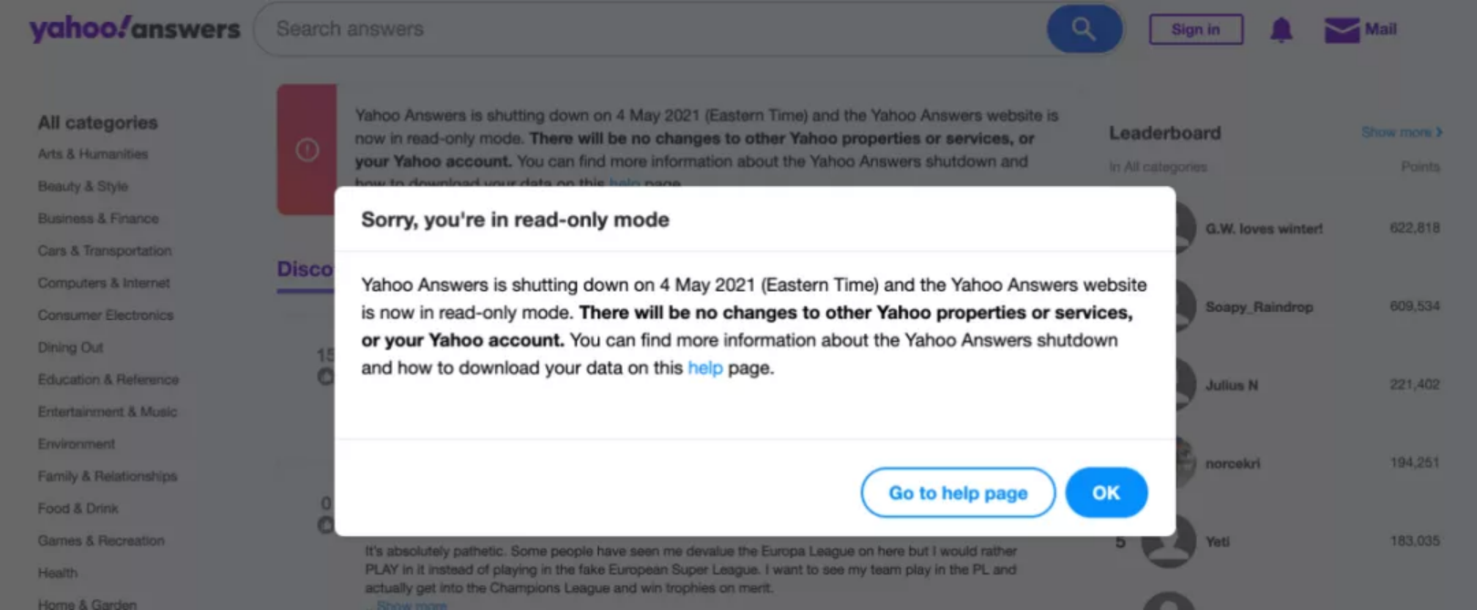
Task: Open G.W. loves winter! profile
Action: point(1264,229)
